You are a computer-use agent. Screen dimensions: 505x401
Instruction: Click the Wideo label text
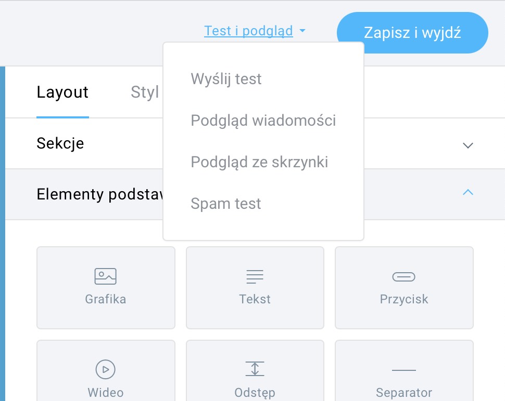click(106, 393)
